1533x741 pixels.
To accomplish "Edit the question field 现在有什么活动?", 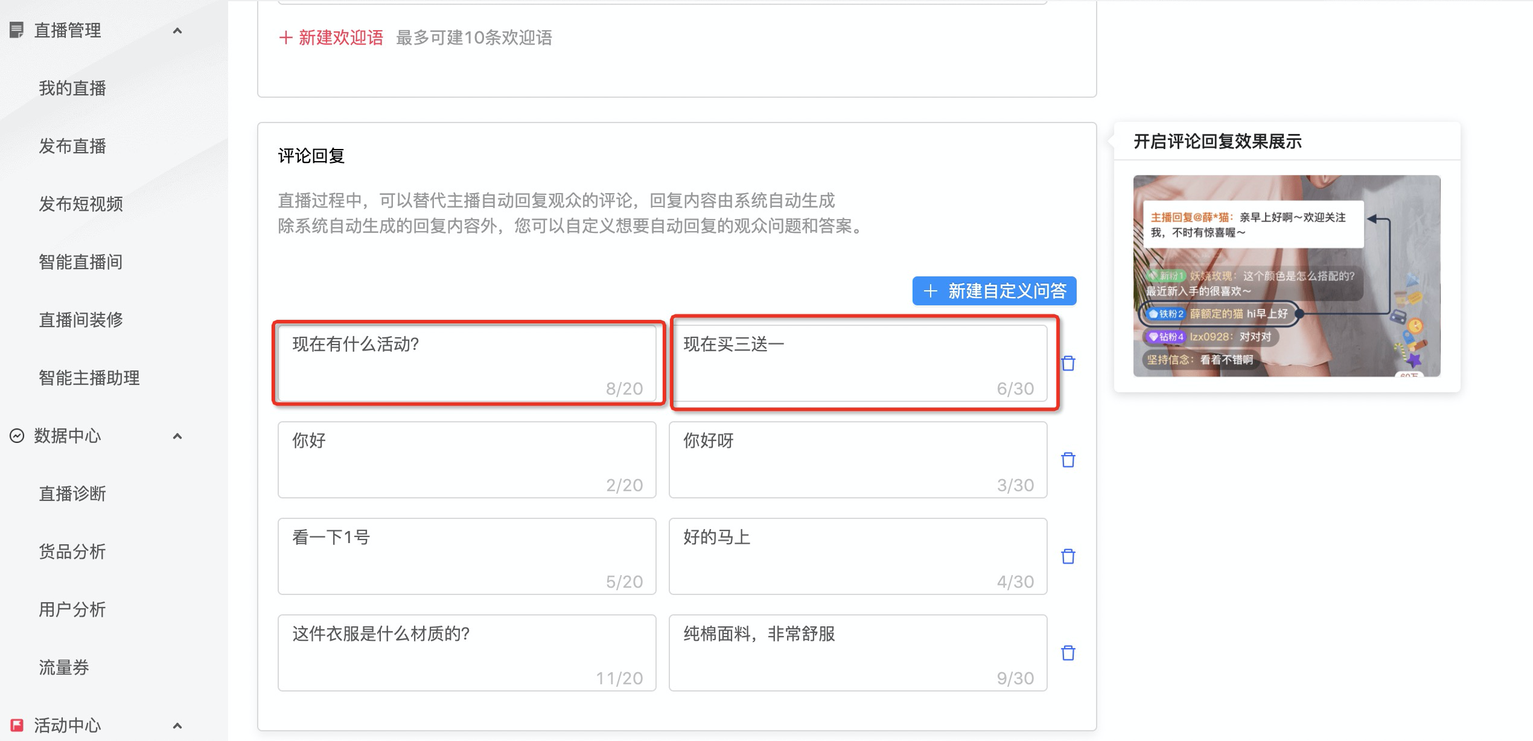I will [467, 363].
